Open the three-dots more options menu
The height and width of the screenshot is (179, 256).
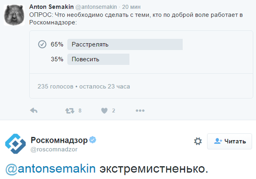(x=140, y=111)
